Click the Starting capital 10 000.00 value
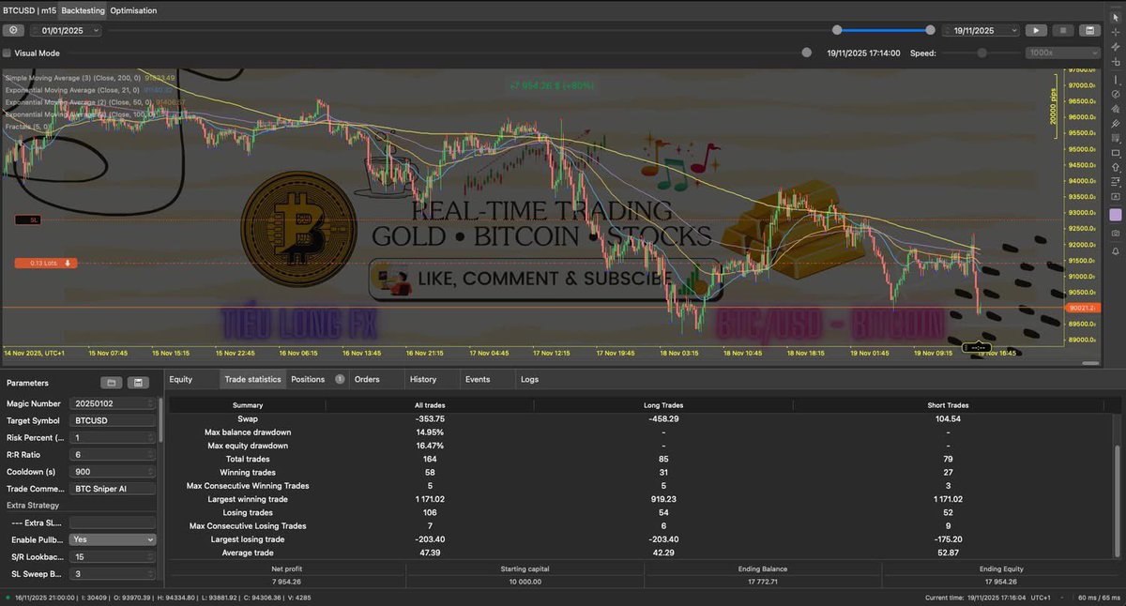The width and height of the screenshot is (1126, 606). tap(525, 582)
